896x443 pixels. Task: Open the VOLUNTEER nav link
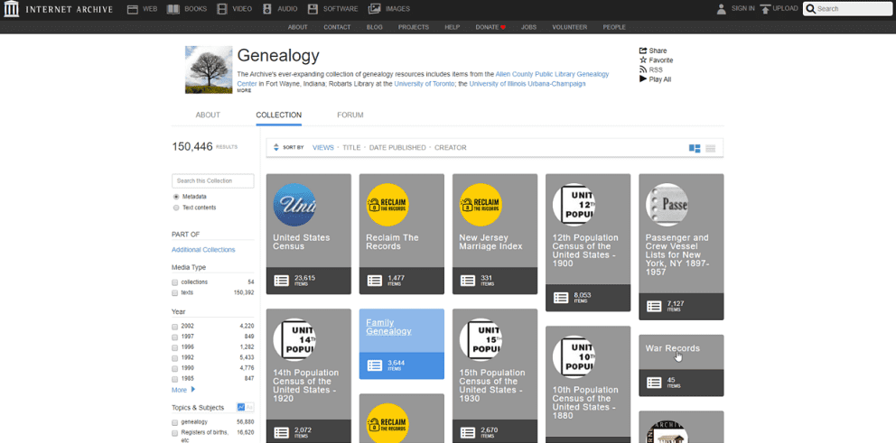(x=569, y=27)
